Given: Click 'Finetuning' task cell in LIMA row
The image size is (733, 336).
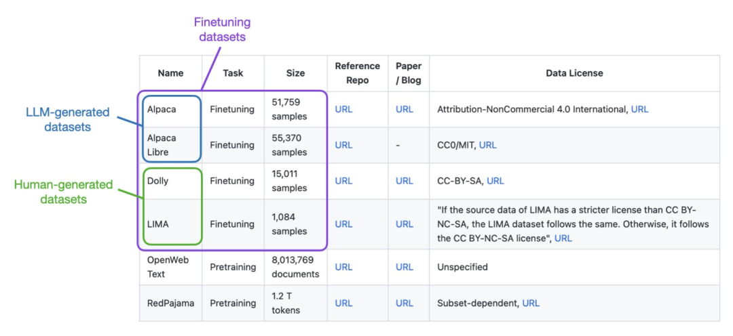Looking at the screenshot, I should (x=233, y=224).
